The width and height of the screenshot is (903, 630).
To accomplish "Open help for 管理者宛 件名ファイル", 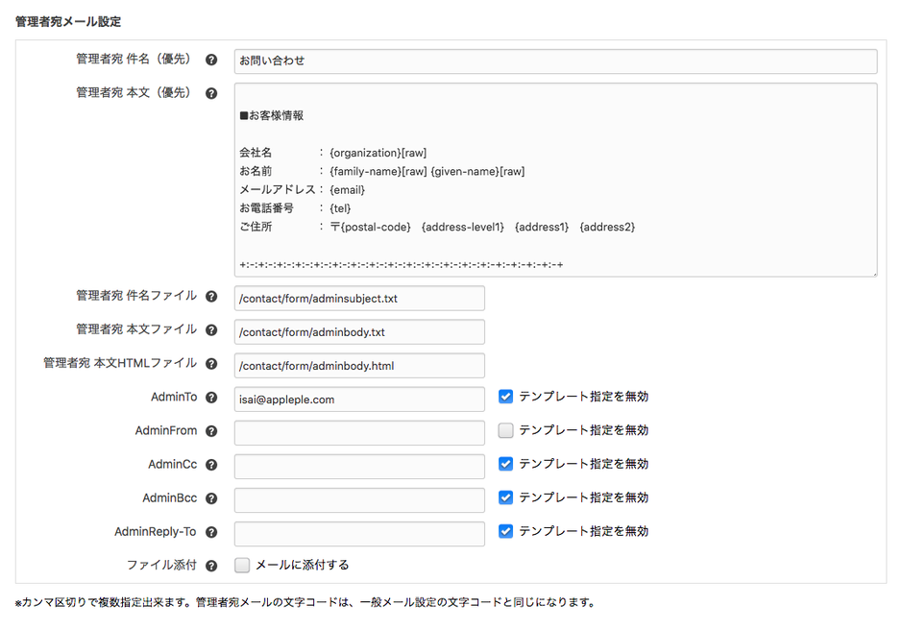I will point(211,296).
